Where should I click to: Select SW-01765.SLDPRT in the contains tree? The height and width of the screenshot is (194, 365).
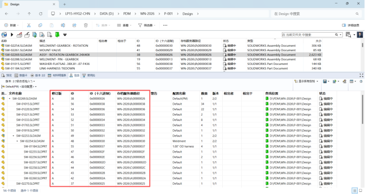pyautogui.click(x=28, y=125)
